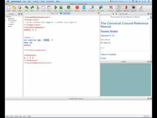The image size is (157, 118).
Task: Switch to the highlighted second document tab
Action: tap(65, 13)
